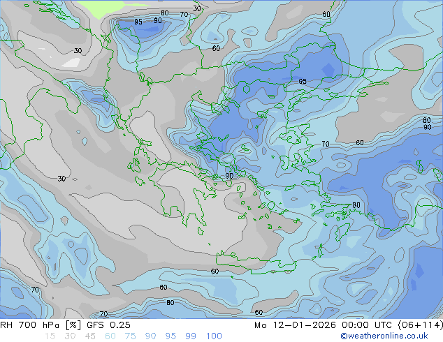Pick the legend value 100

pyautogui.click(x=214, y=336)
